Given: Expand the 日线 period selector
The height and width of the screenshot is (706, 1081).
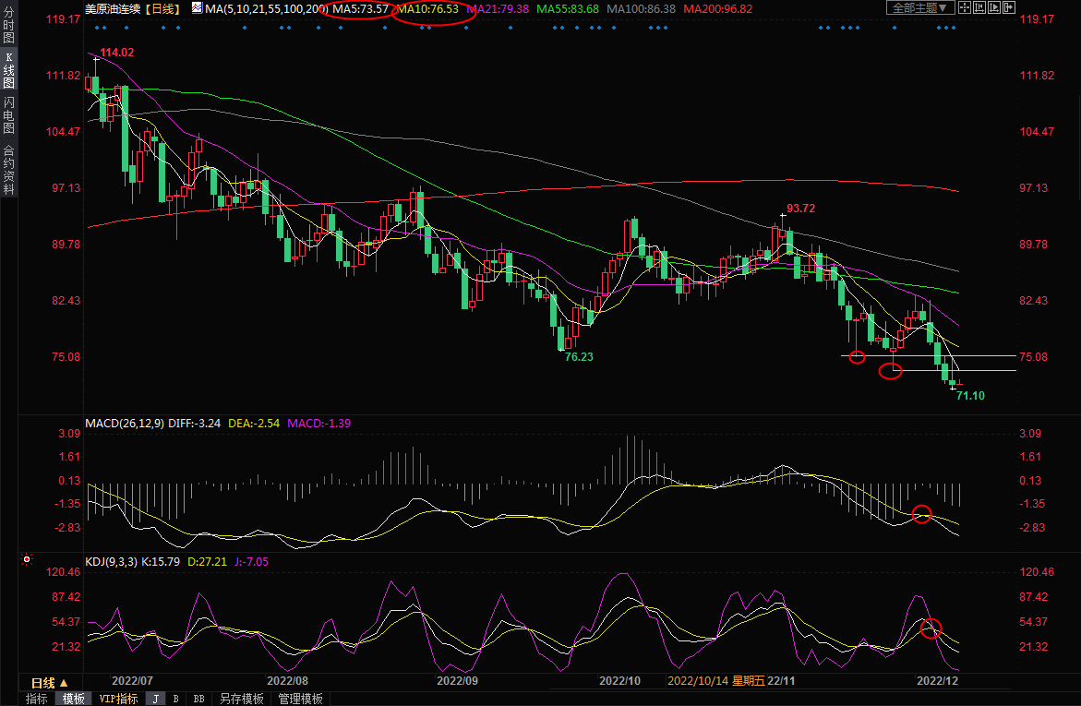Looking at the screenshot, I should 50,683.
